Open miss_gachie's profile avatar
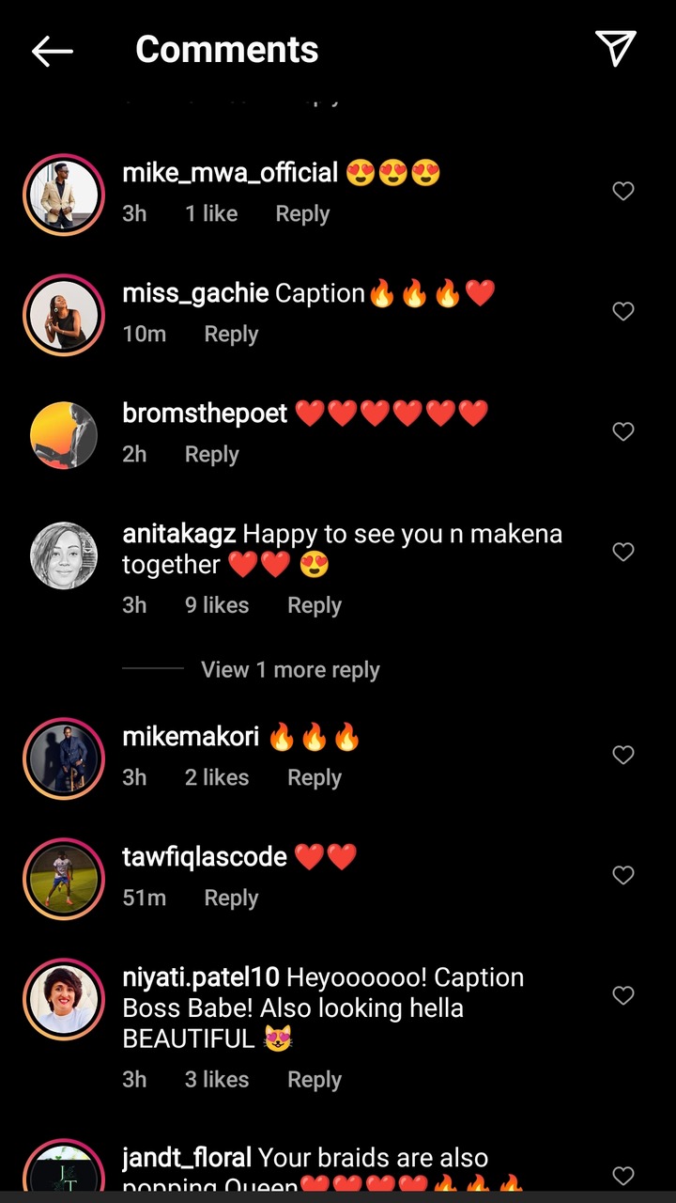Screen dimensions: 676x1203 (64, 315)
